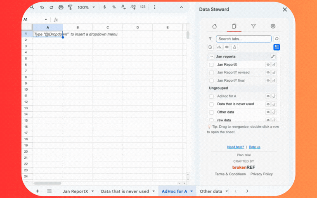Image resolution: width=317 pixels, height=198 pixels.
Task: Toggle visibility of Jan ReportX
Action: [268, 65]
